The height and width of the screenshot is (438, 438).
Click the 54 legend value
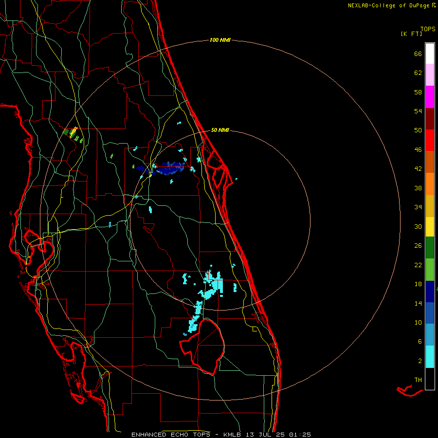click(x=418, y=111)
